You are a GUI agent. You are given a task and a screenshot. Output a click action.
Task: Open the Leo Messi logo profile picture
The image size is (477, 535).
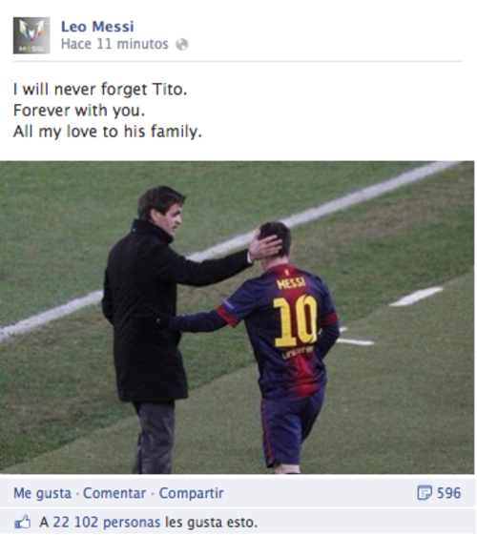(x=31, y=35)
